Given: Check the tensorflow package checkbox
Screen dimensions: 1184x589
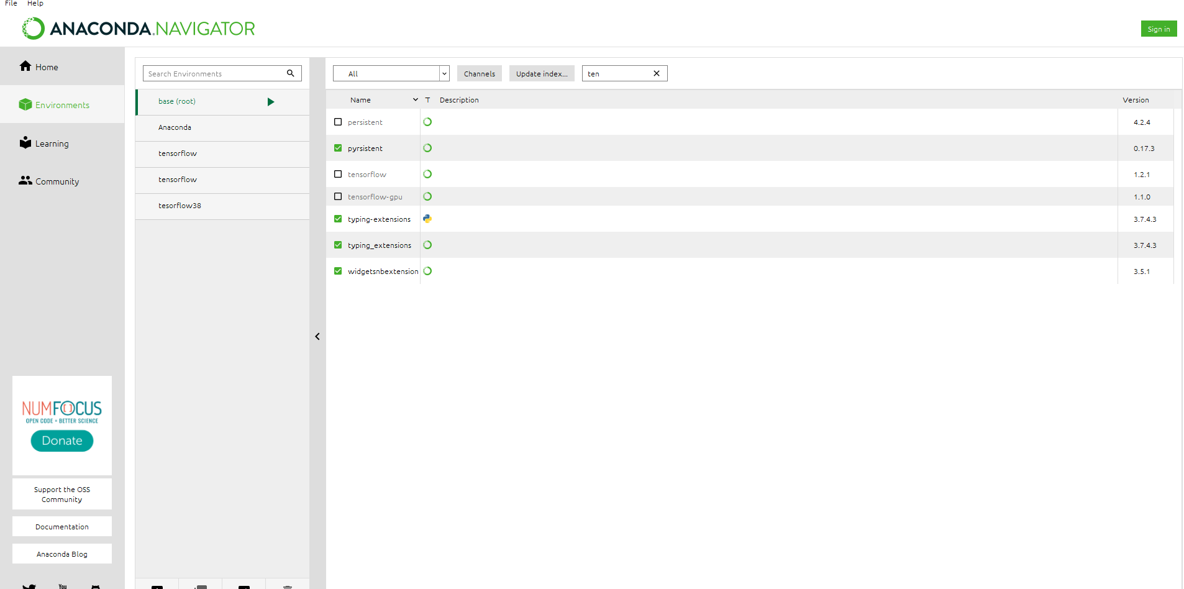Looking at the screenshot, I should pyautogui.click(x=338, y=174).
